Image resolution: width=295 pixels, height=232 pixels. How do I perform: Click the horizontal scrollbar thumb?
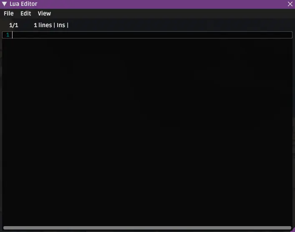point(147,228)
